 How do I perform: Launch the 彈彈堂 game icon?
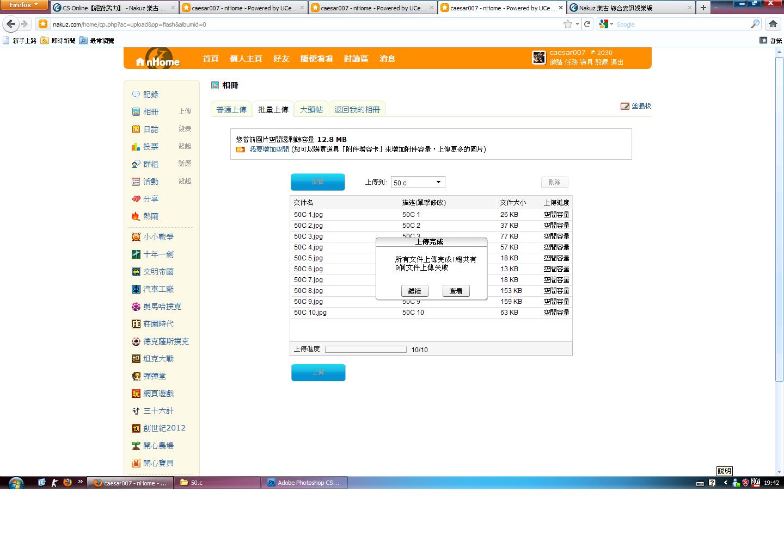[x=136, y=376]
